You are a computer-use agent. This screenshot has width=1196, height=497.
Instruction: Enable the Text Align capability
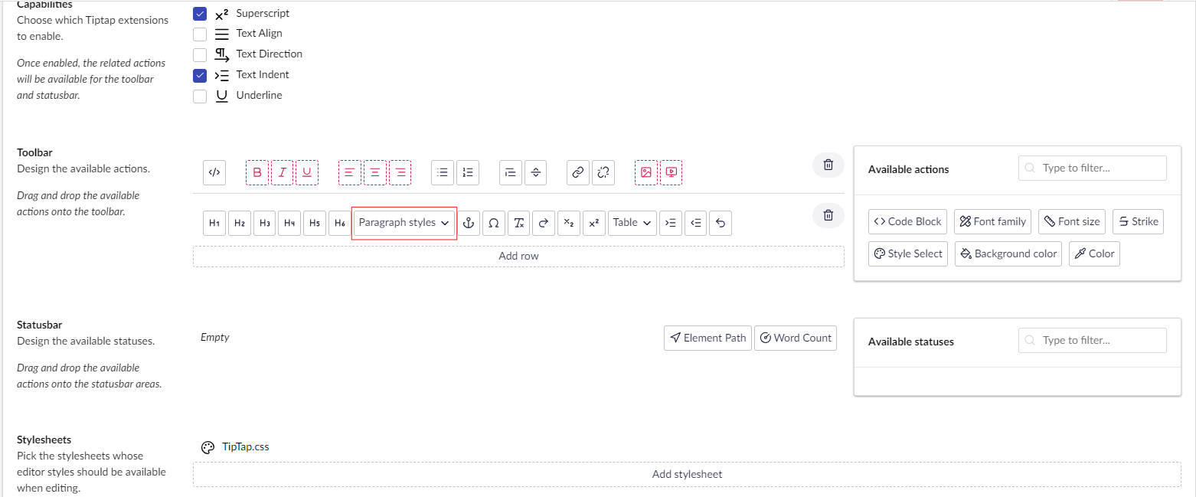[x=200, y=34]
